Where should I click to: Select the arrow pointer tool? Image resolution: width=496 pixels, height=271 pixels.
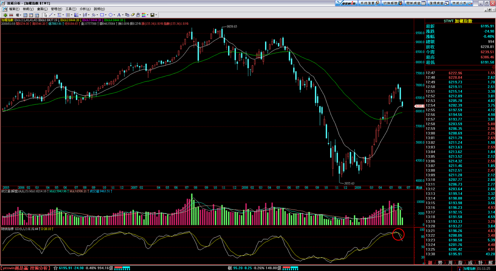(x=46, y=15)
